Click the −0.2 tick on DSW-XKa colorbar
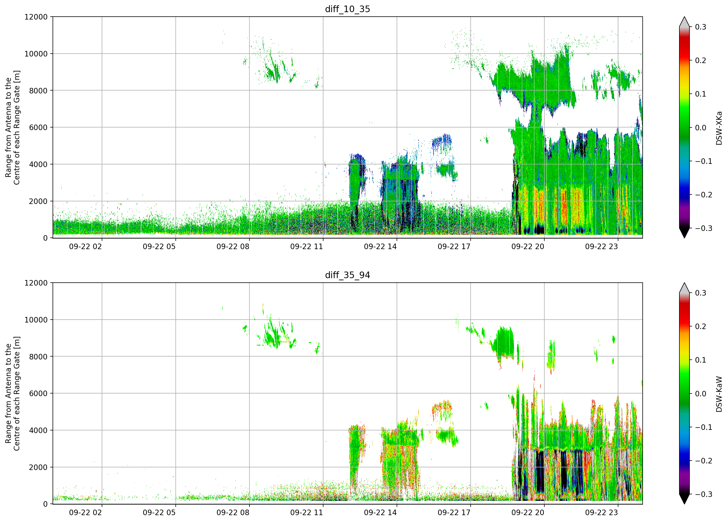Viewport: 728px width, 522px height. [703, 194]
